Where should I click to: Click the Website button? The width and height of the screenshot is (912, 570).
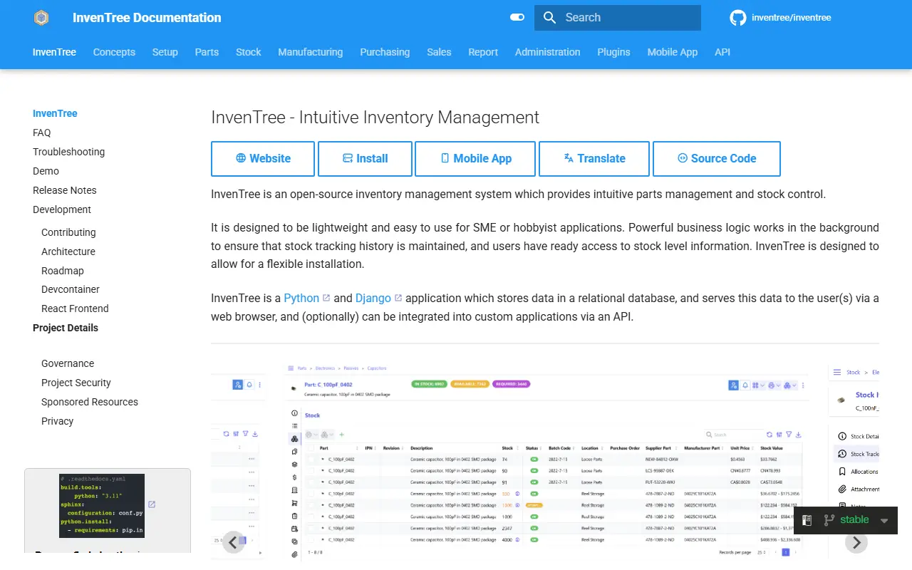pos(263,159)
